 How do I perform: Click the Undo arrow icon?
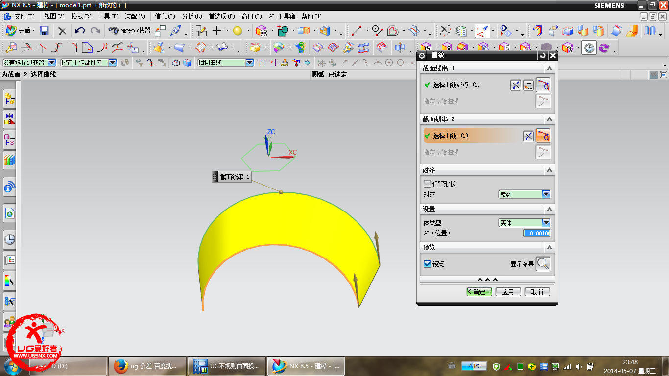[80, 31]
